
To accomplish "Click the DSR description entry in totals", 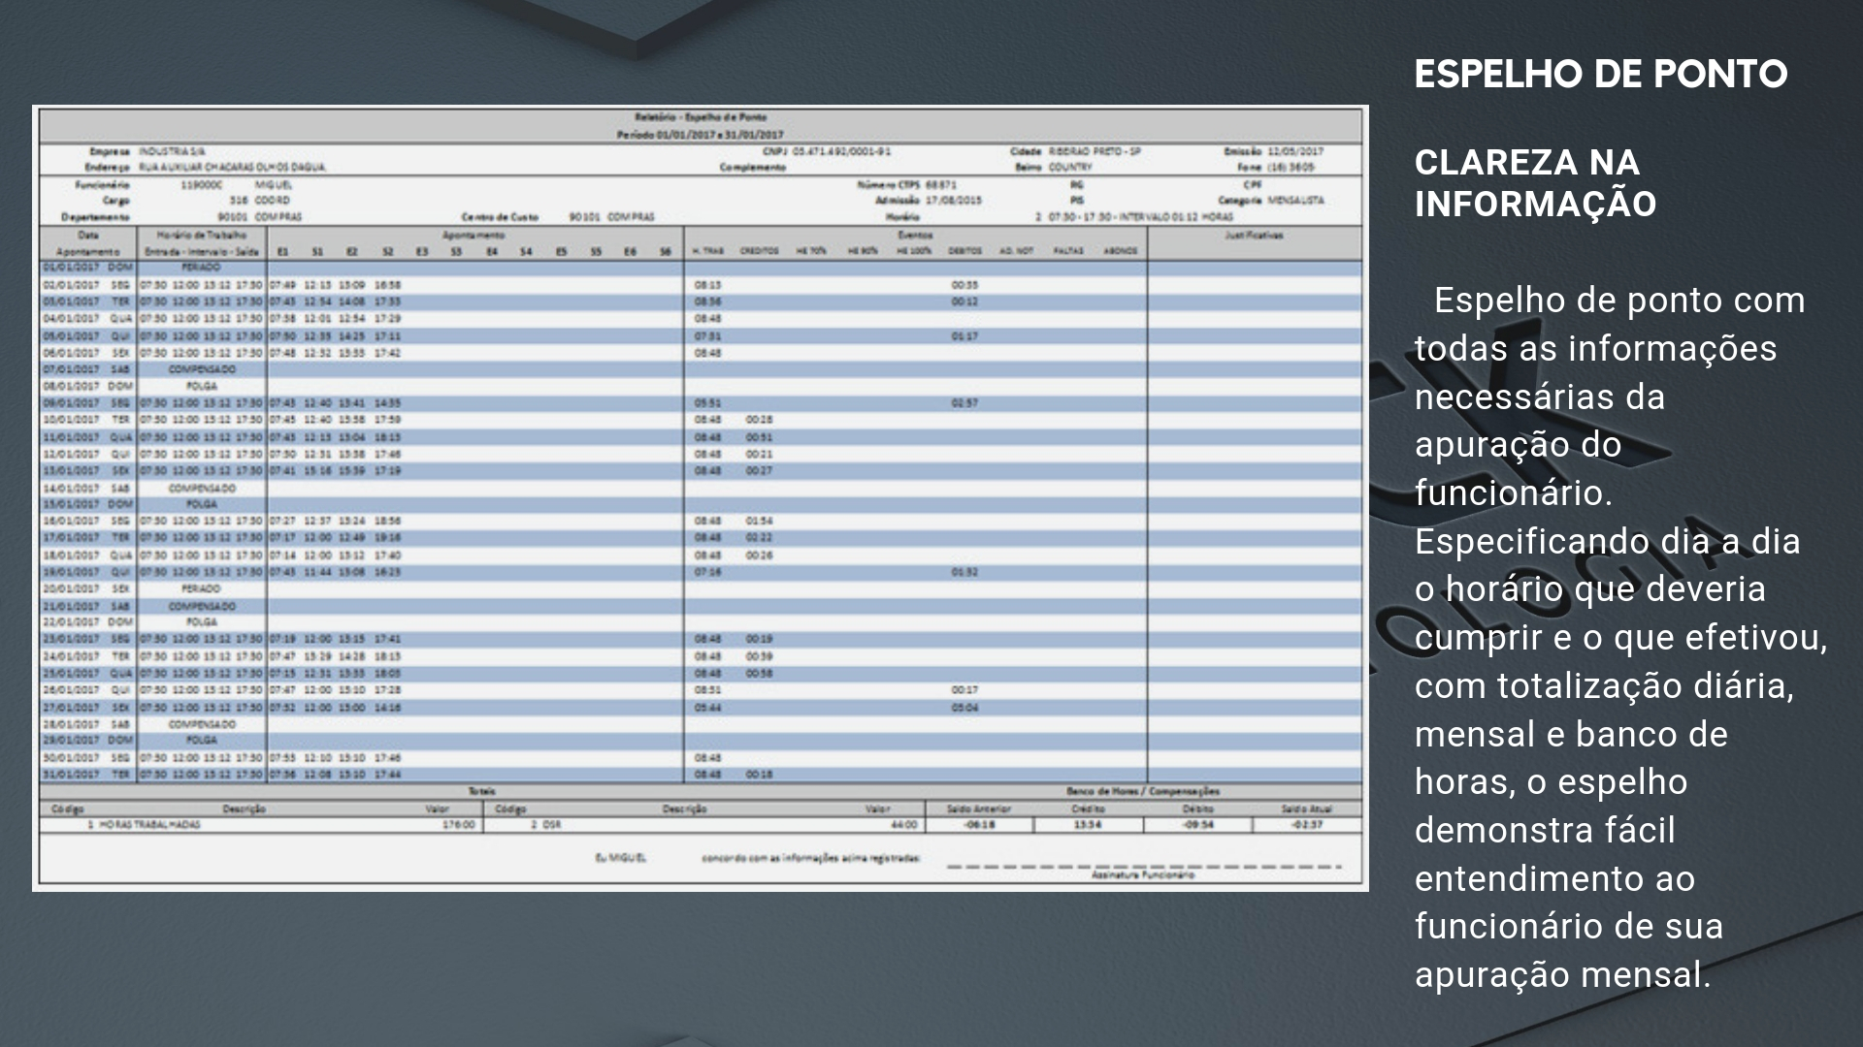I will point(551,825).
